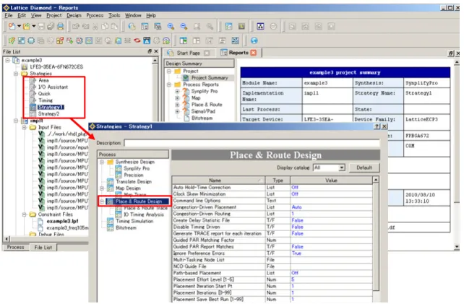Click the float icon on File List panel

pos(150,51)
